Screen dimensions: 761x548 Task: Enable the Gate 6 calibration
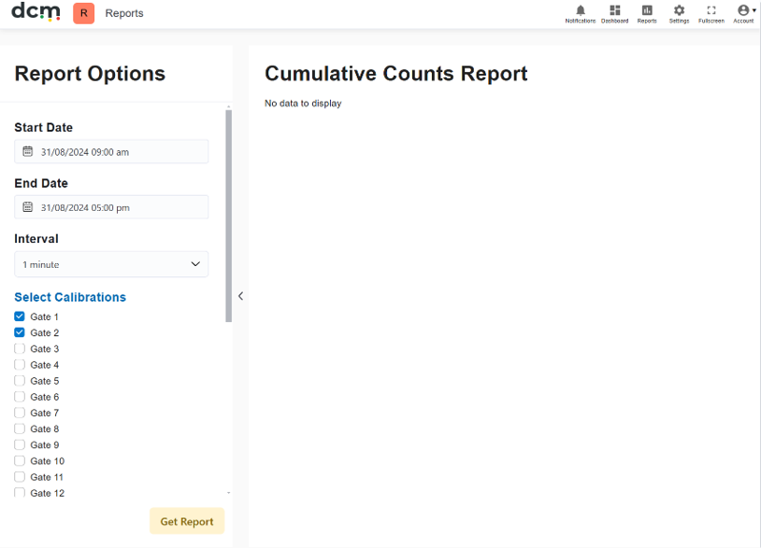[20, 397]
